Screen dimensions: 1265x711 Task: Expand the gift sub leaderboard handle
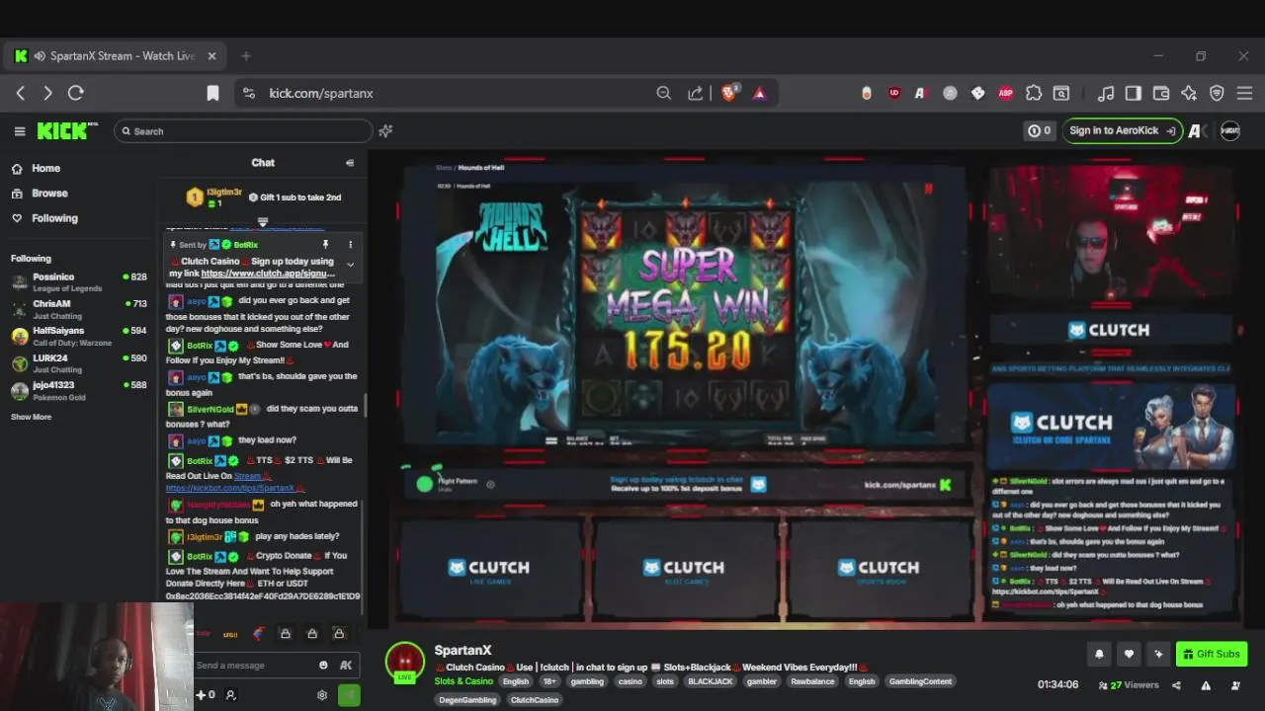click(262, 221)
